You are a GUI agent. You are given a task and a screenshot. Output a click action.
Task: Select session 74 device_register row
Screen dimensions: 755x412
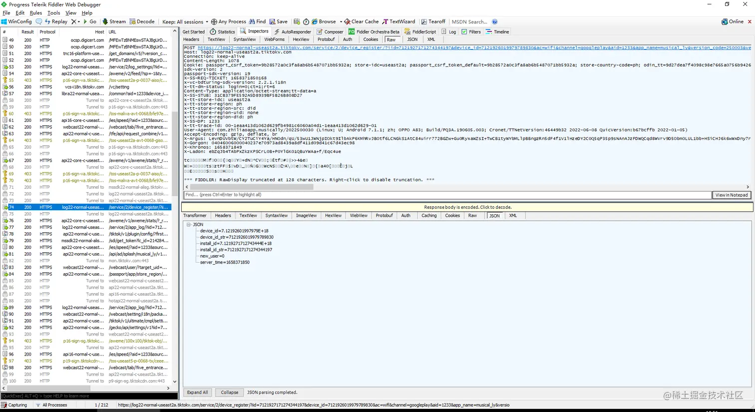(85, 207)
